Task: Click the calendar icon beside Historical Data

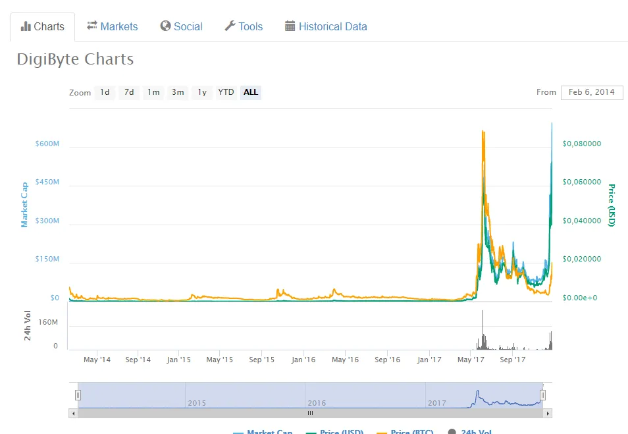Action: 290,26
